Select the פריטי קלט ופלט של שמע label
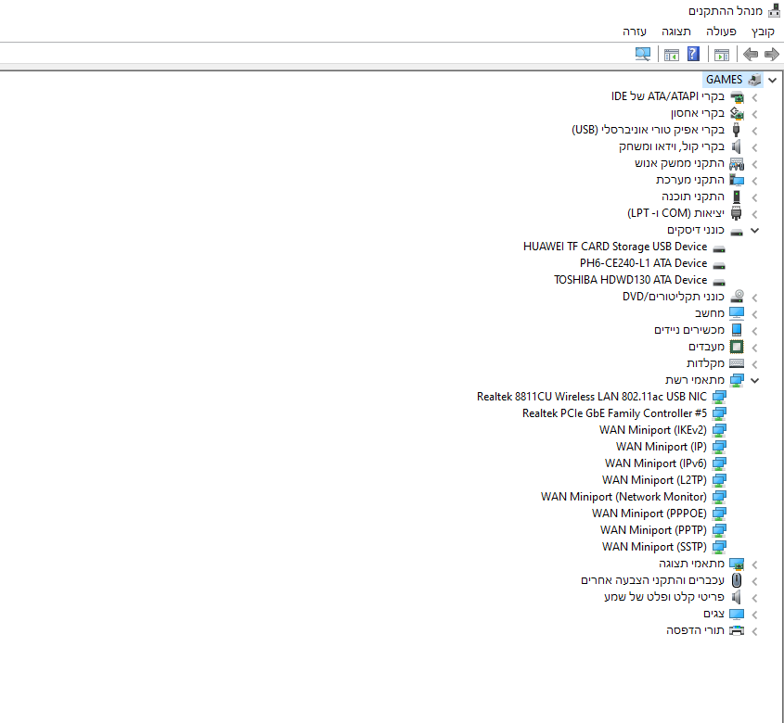 (664, 597)
